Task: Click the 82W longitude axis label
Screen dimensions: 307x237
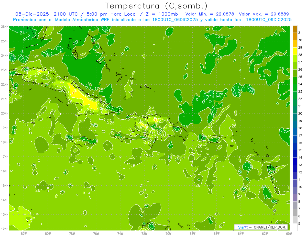Action: 24,233
